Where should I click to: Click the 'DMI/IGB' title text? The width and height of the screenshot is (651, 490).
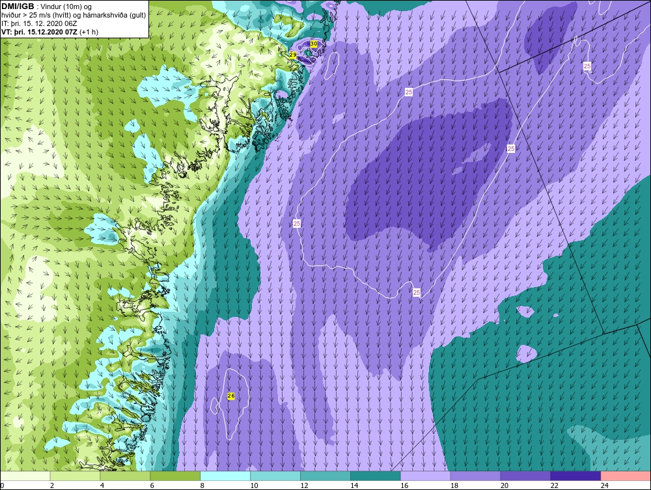tap(18, 7)
